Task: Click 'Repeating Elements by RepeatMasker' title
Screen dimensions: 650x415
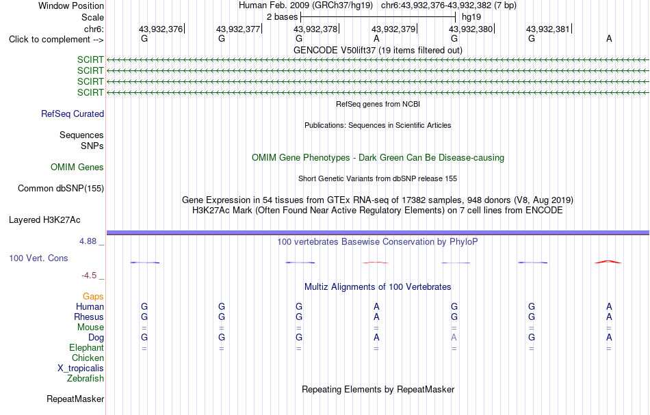Action: 378,389
